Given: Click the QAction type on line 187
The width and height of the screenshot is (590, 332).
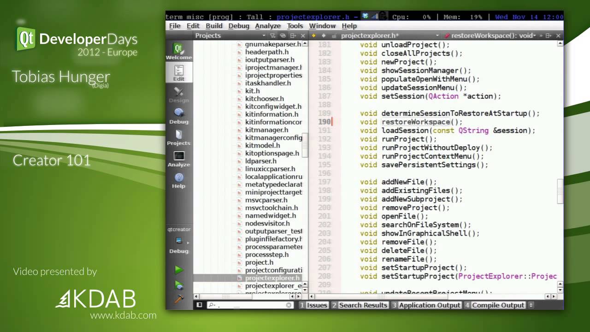Looking at the screenshot, I should (x=443, y=96).
